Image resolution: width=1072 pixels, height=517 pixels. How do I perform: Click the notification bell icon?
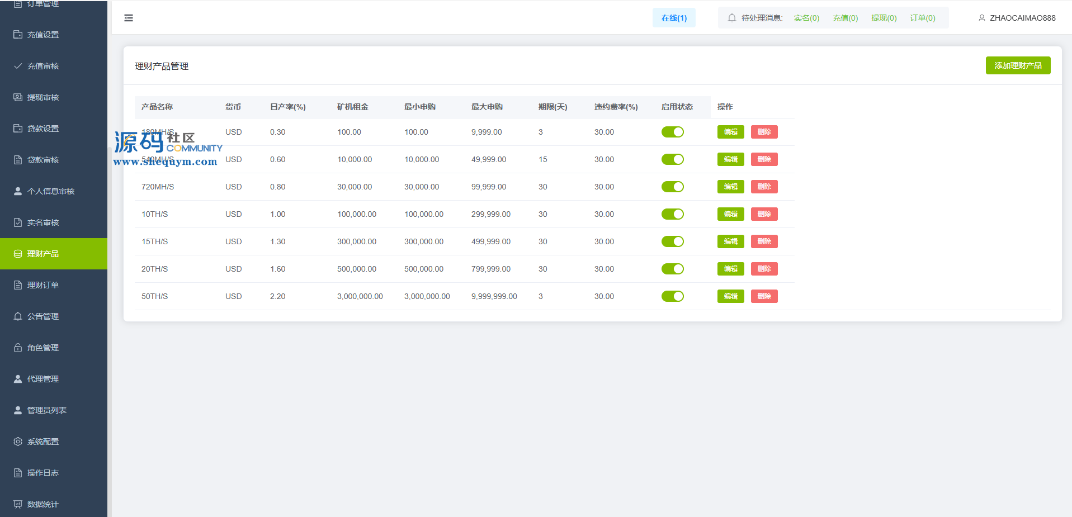(731, 18)
